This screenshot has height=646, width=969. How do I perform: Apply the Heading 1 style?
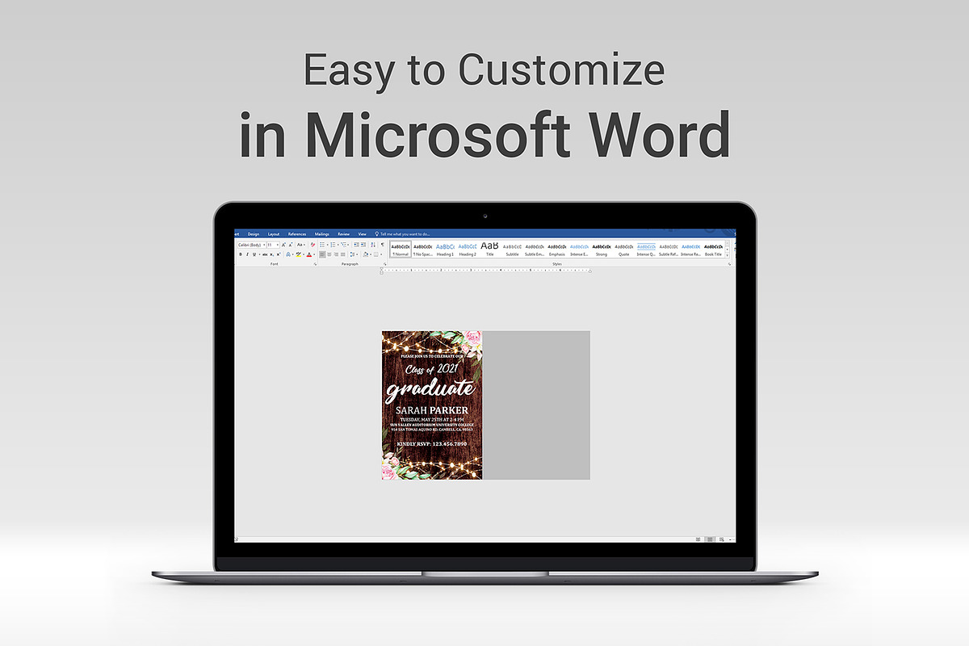[446, 250]
